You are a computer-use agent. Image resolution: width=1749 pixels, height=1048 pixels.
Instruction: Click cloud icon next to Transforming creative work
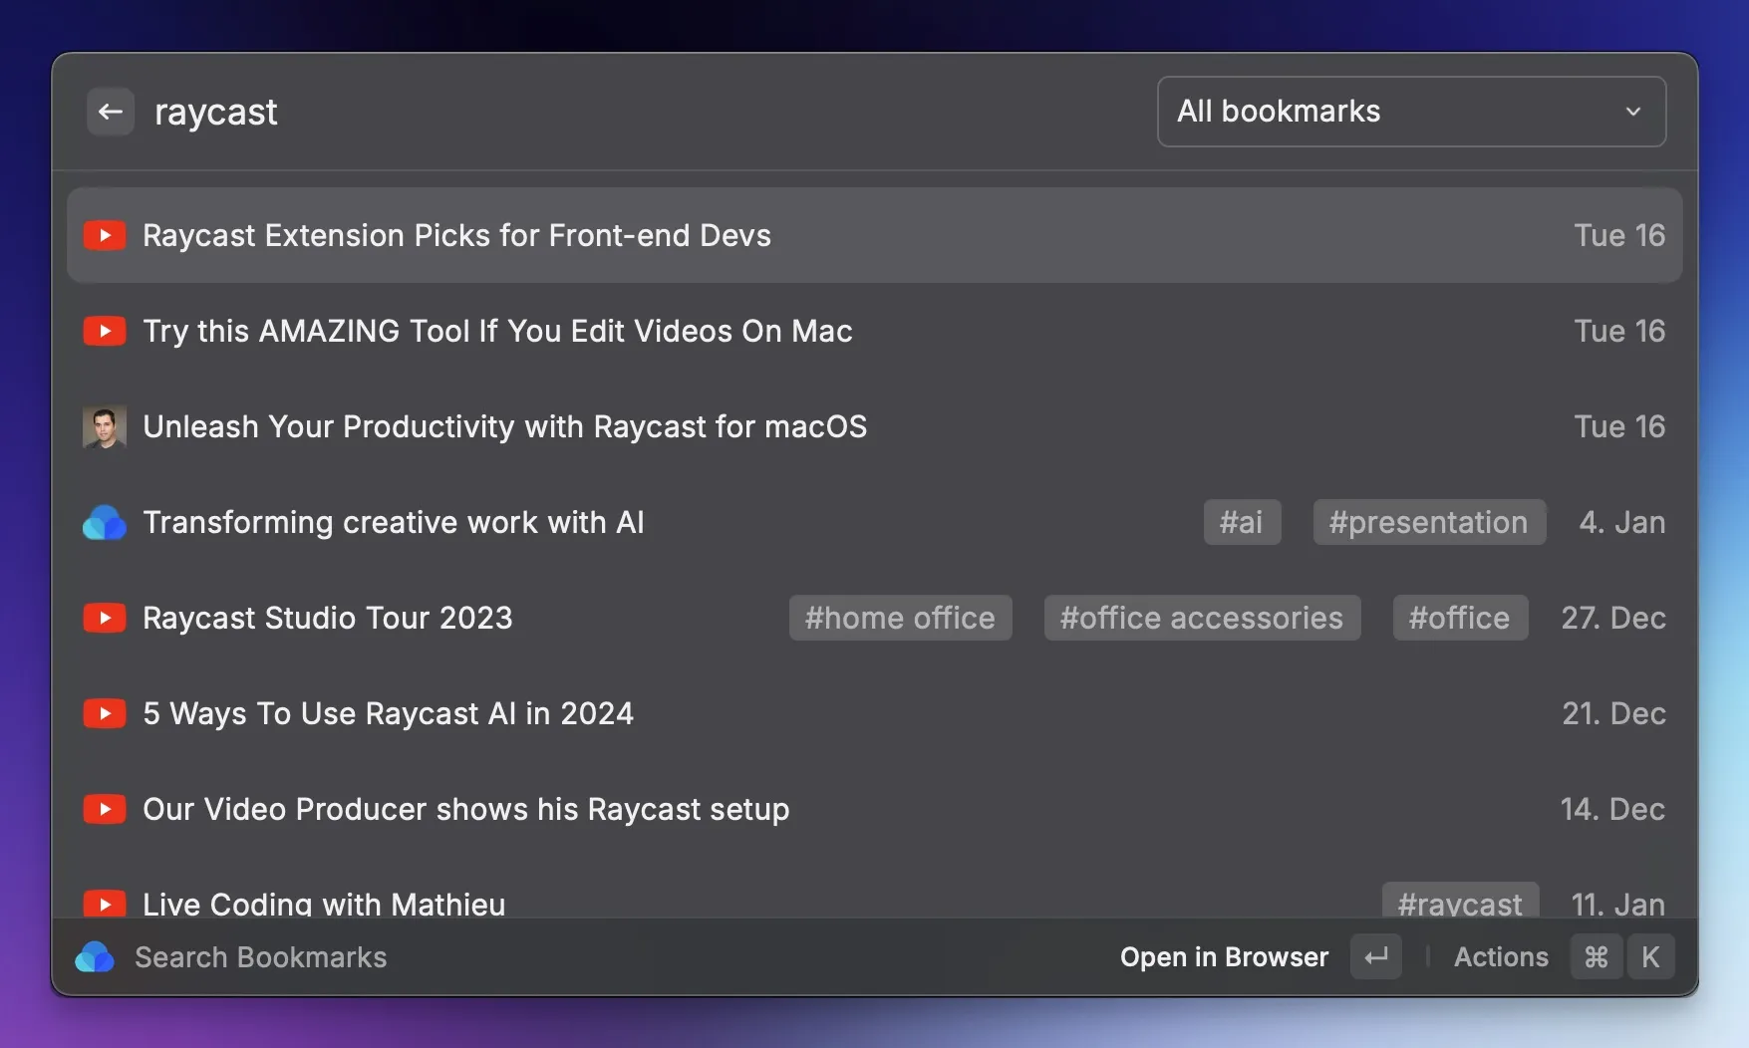pos(105,523)
